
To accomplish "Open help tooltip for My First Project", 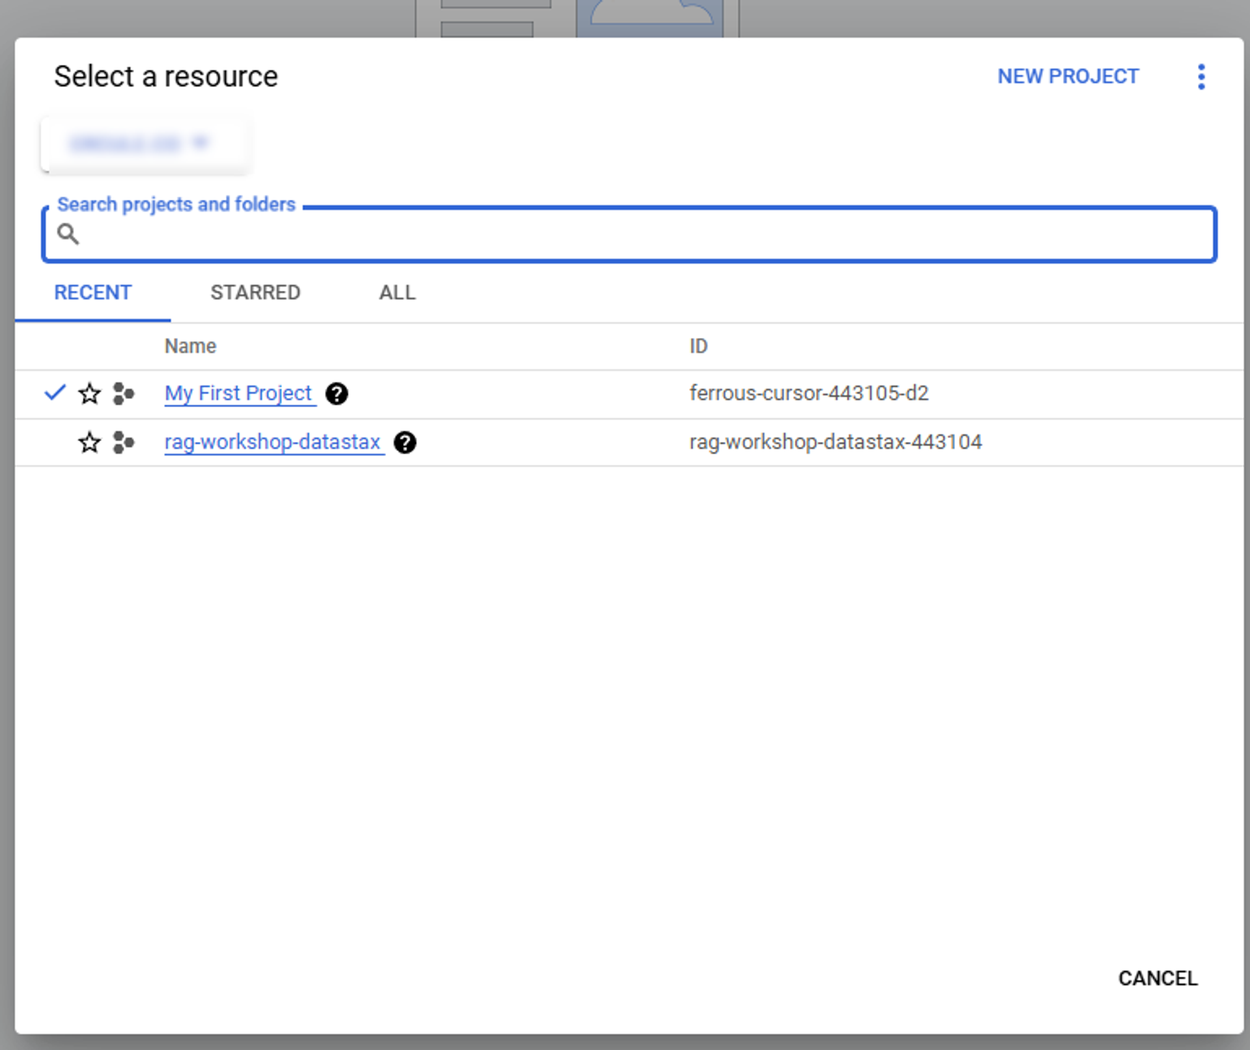I will pos(337,394).
